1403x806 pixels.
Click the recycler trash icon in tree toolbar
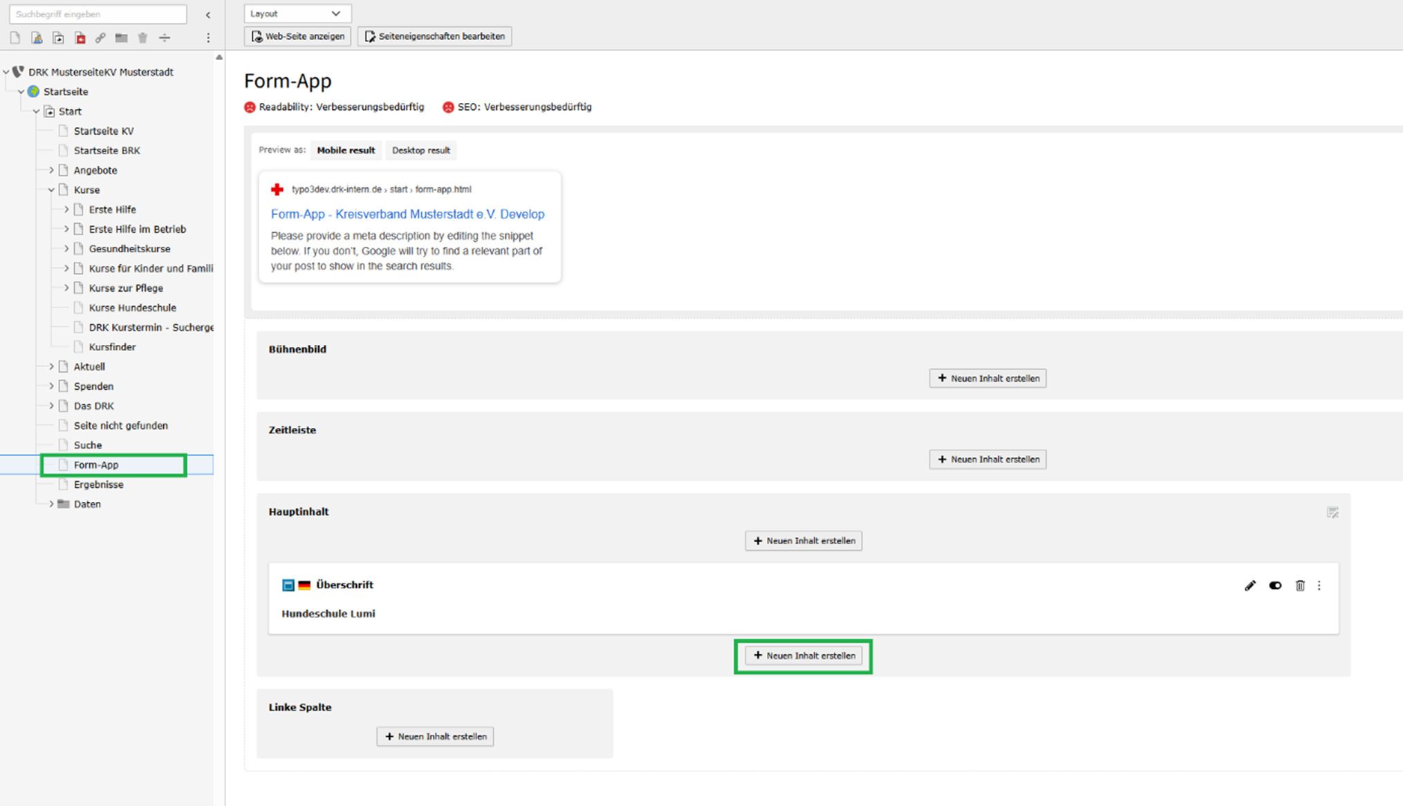[x=142, y=38]
